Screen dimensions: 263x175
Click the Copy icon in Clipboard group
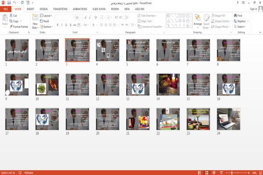11,21
